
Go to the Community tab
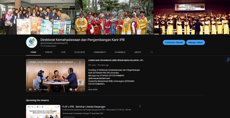100,52
